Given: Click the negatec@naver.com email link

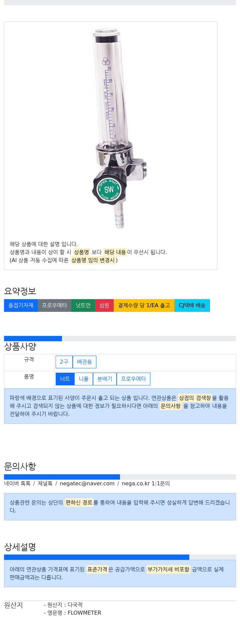Looking at the screenshot, I should point(87,483).
